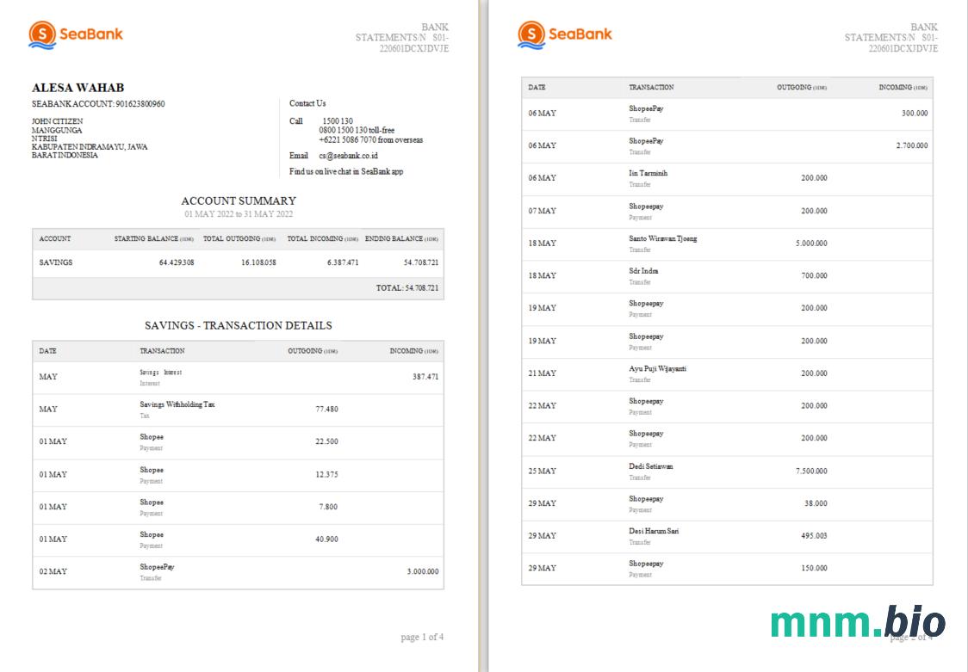Select the account holder name ALESA WAHAB

pyautogui.click(x=78, y=88)
